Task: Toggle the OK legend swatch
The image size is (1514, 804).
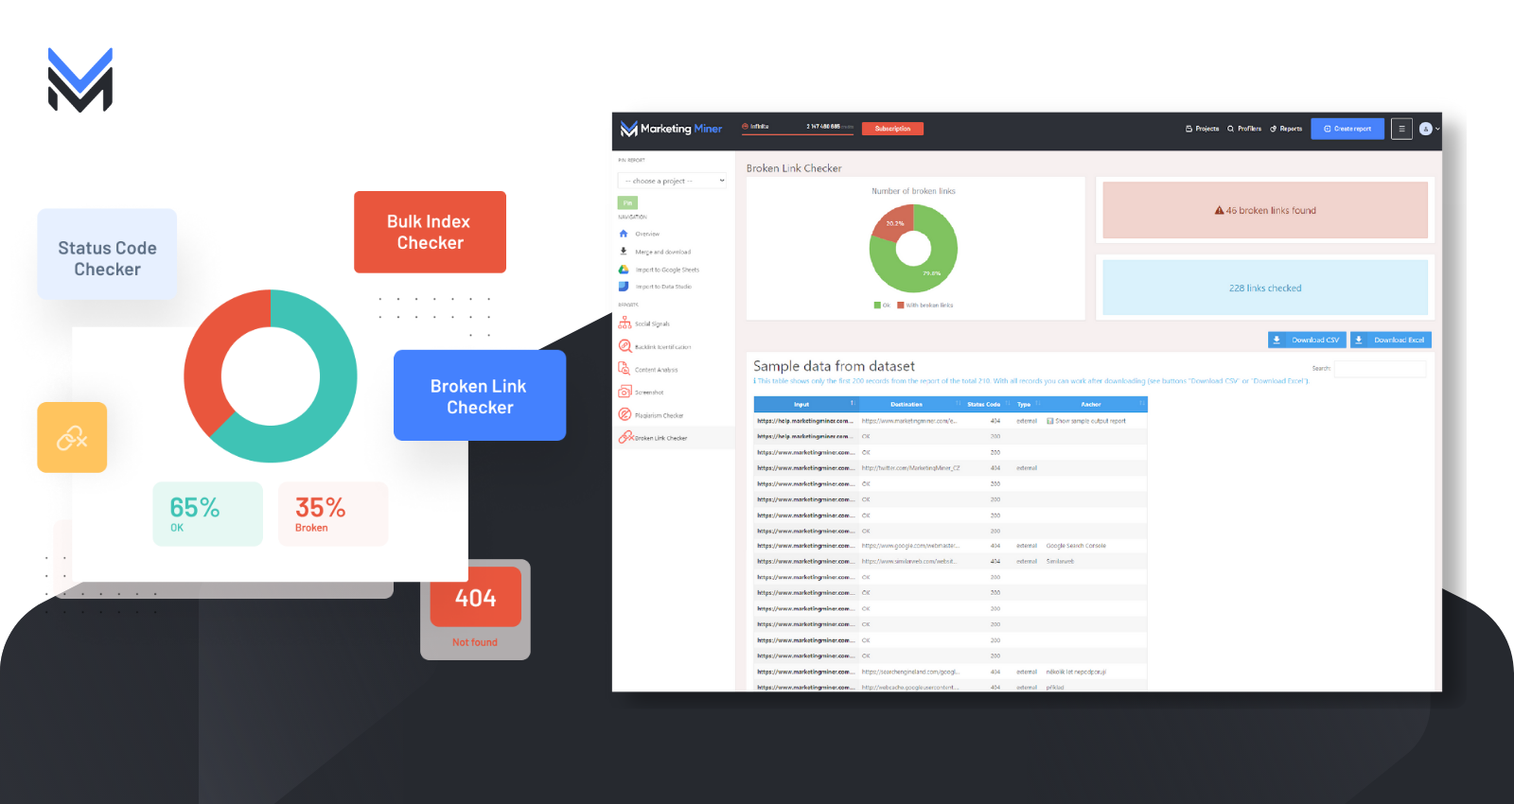Action: coord(877,306)
